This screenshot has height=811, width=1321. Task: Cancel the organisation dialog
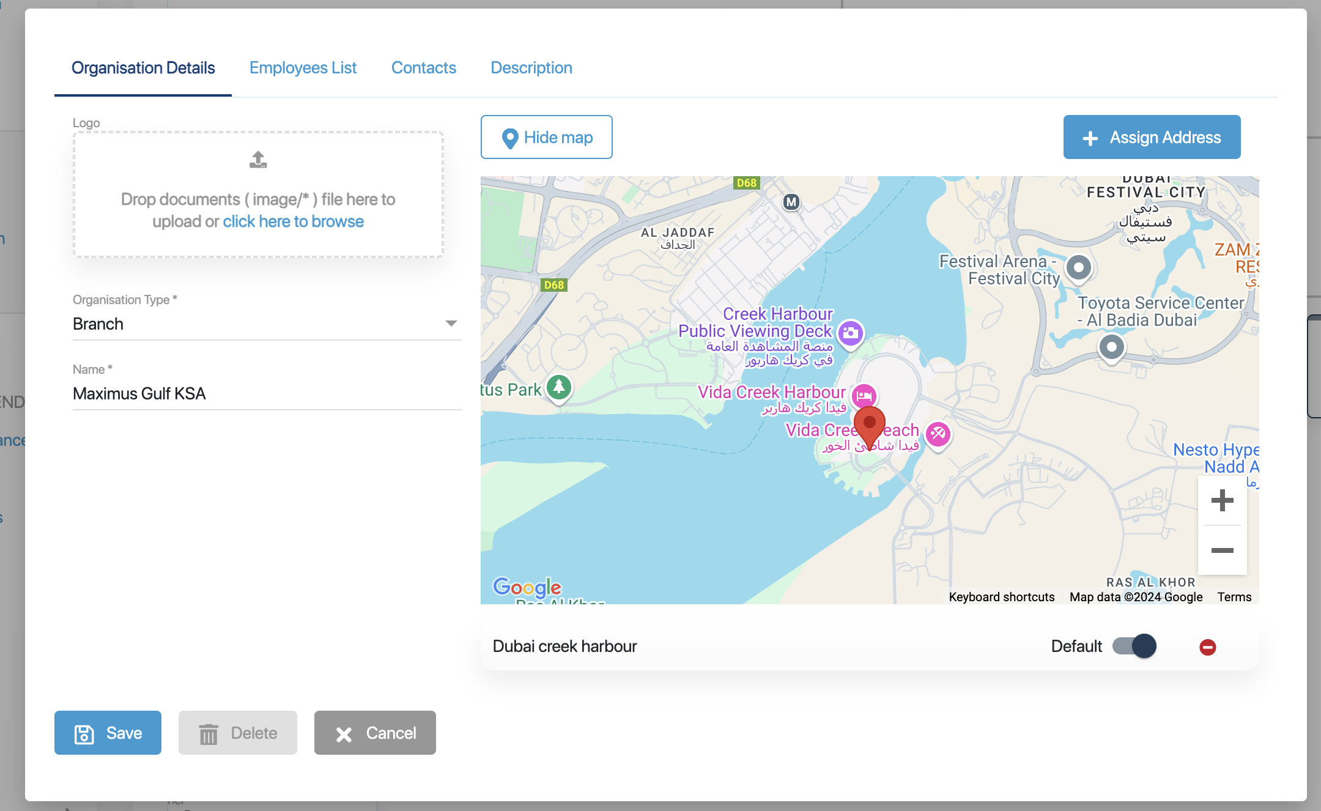point(375,733)
